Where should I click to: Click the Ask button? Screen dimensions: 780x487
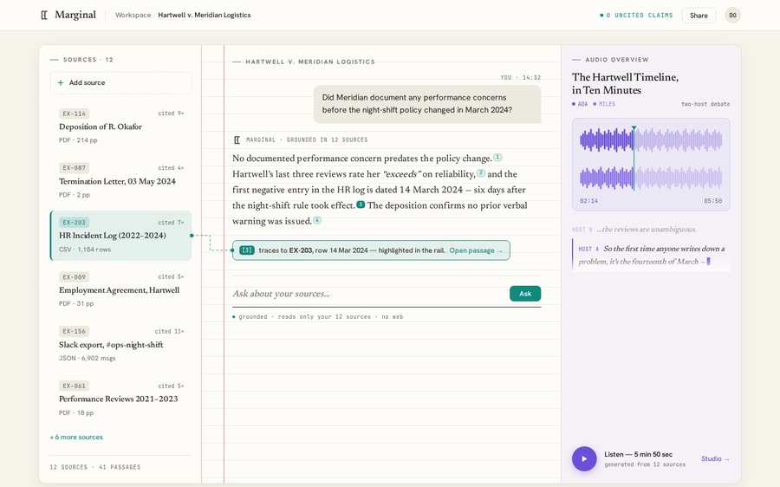[525, 294]
